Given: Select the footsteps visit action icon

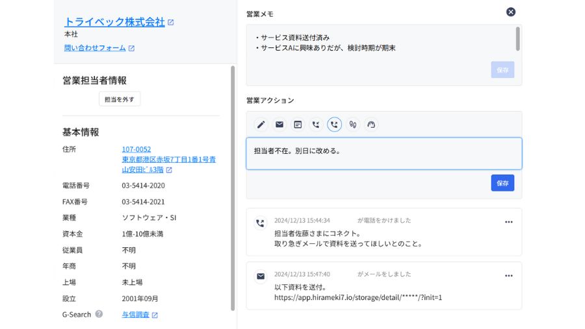Looking at the screenshot, I should coord(352,125).
